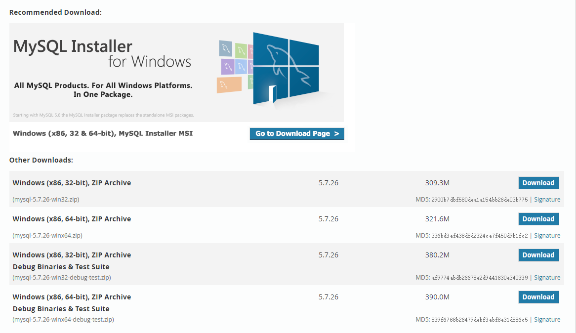Screen dimensions: 576x333
Task: Click the Go to Download Page button
Action: pyautogui.click(x=297, y=134)
